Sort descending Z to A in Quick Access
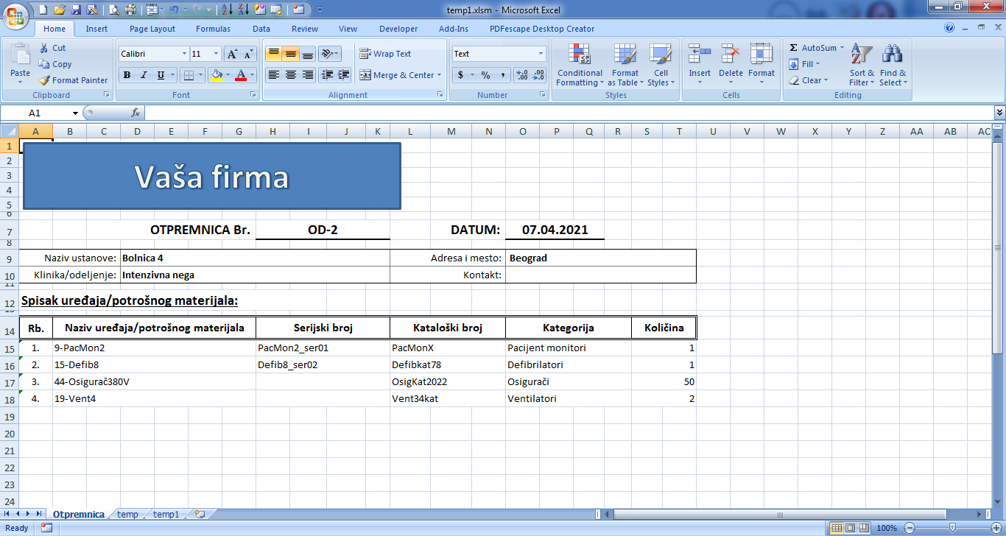The image size is (1006, 536). 244,10
